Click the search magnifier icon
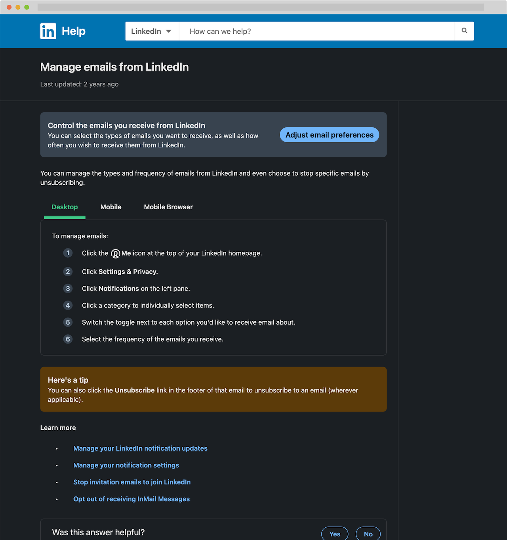Viewport: 507px width, 540px height. coord(464,31)
